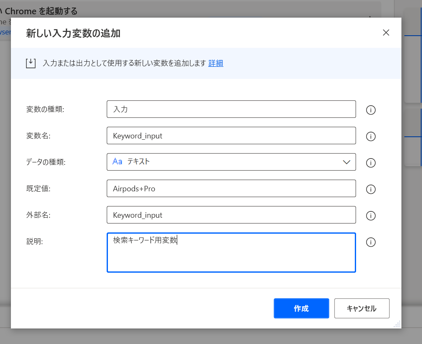Click info icon beside 既定値 field
Image resolution: width=422 pixels, height=344 pixels.
click(371, 189)
